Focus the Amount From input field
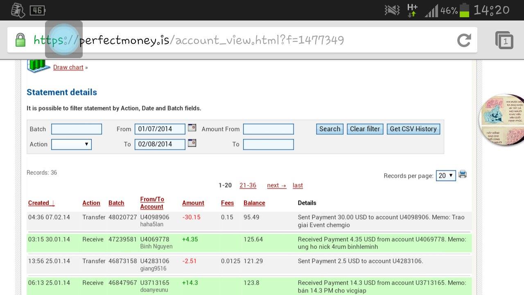 coord(269,129)
